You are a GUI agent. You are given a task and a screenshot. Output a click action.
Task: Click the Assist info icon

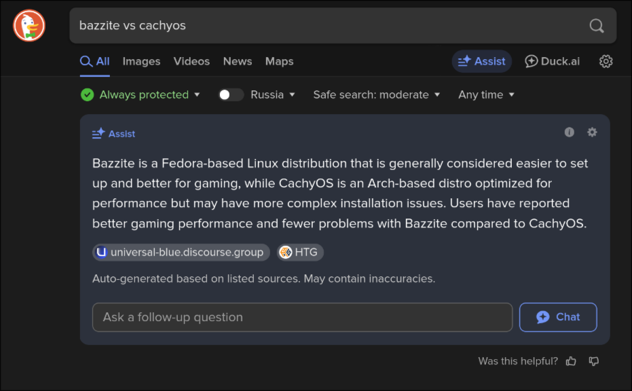[569, 132]
